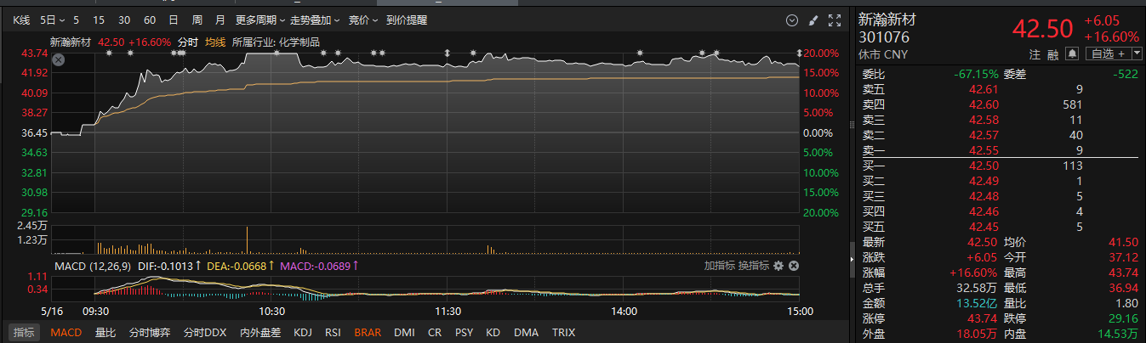The image size is (1146, 343).
Task: Select the 15-minute period
Action: pos(100,20)
